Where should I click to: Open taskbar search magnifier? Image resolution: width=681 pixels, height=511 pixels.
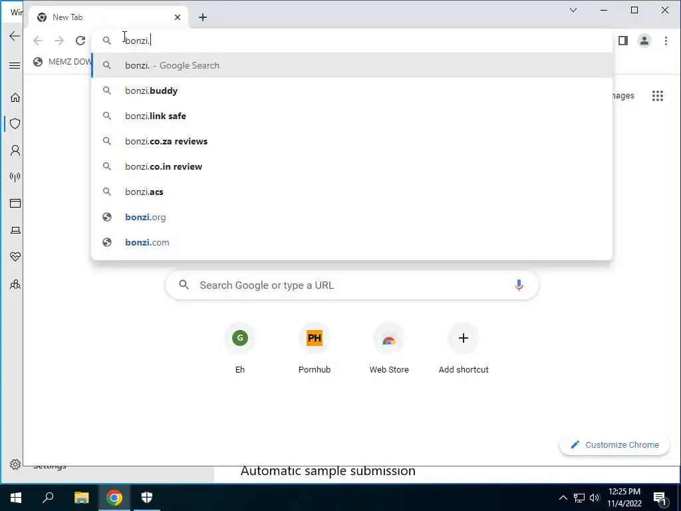(x=48, y=498)
